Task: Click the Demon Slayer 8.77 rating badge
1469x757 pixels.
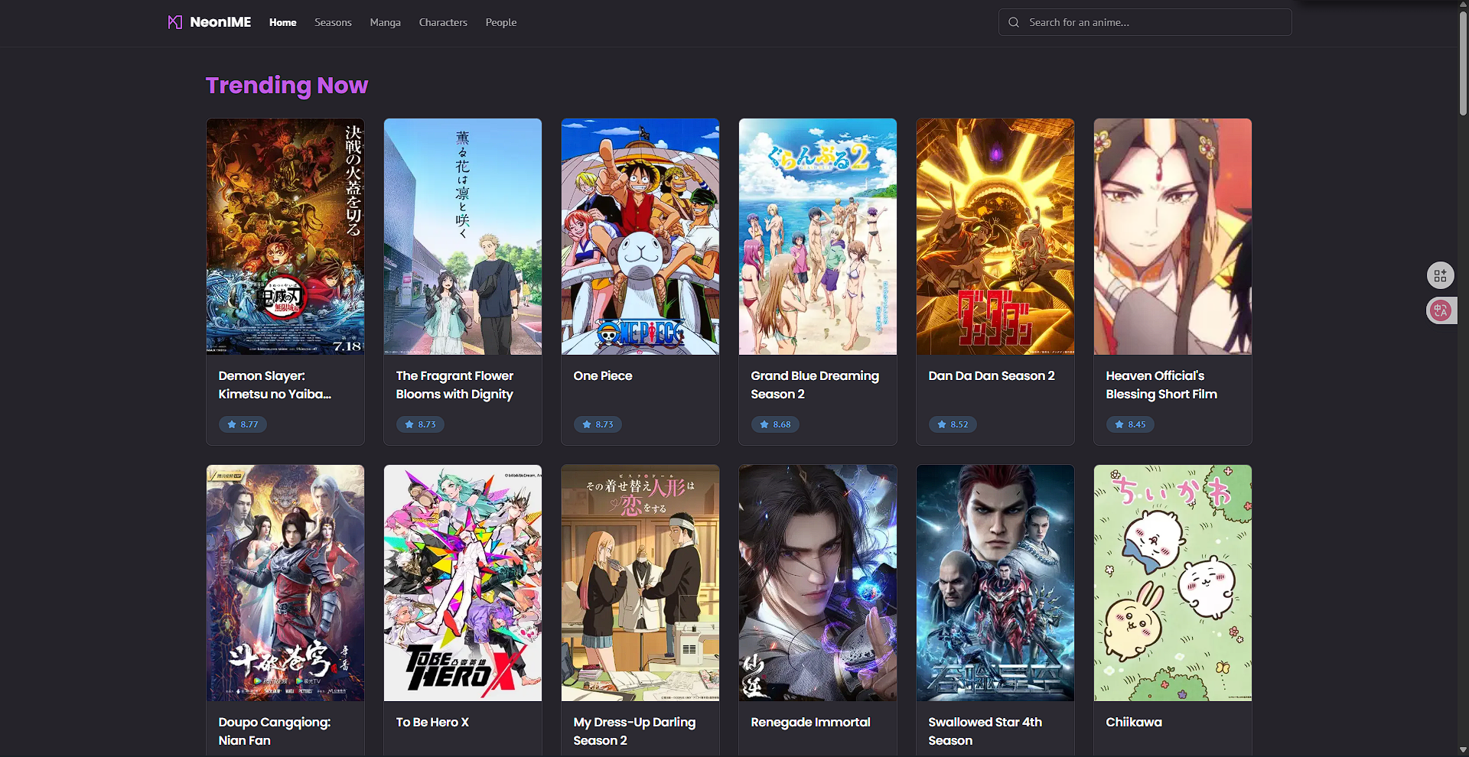Action: pos(243,424)
